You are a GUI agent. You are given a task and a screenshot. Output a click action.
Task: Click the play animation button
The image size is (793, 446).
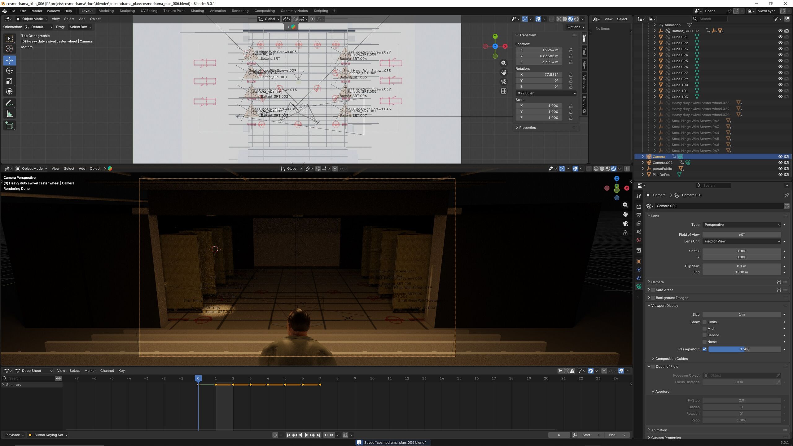pos(306,435)
